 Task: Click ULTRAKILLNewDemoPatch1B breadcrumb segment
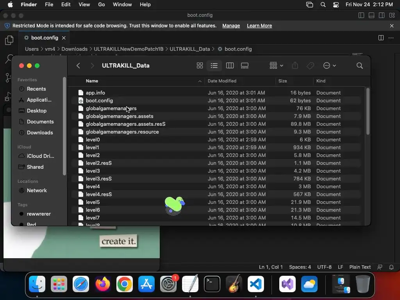point(129,49)
